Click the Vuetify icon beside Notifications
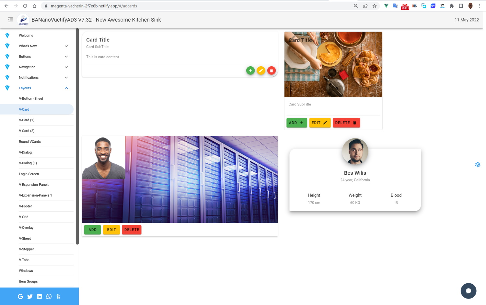 click(7, 78)
